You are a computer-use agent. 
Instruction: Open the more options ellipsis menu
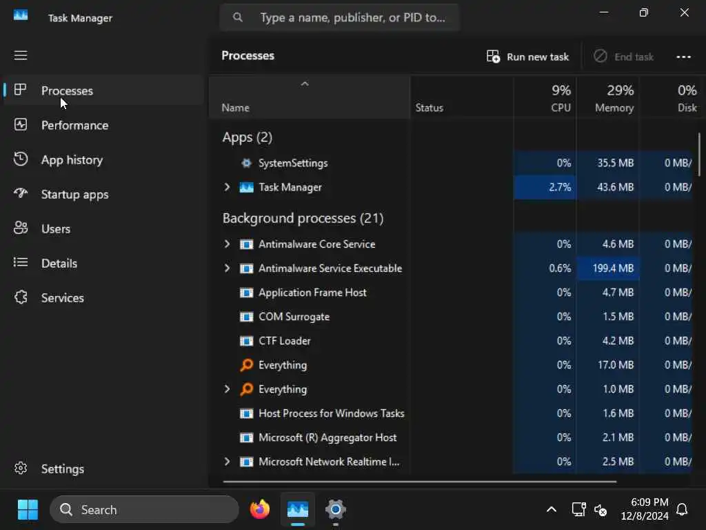point(683,57)
